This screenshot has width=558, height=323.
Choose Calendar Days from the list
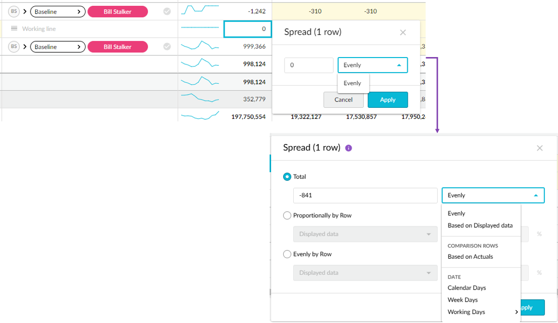coord(467,288)
